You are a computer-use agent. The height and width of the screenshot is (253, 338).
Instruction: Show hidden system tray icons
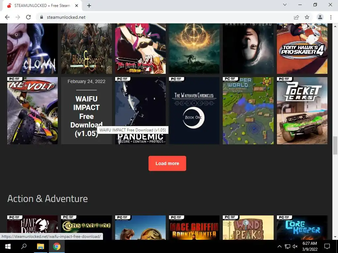[x=279, y=246]
